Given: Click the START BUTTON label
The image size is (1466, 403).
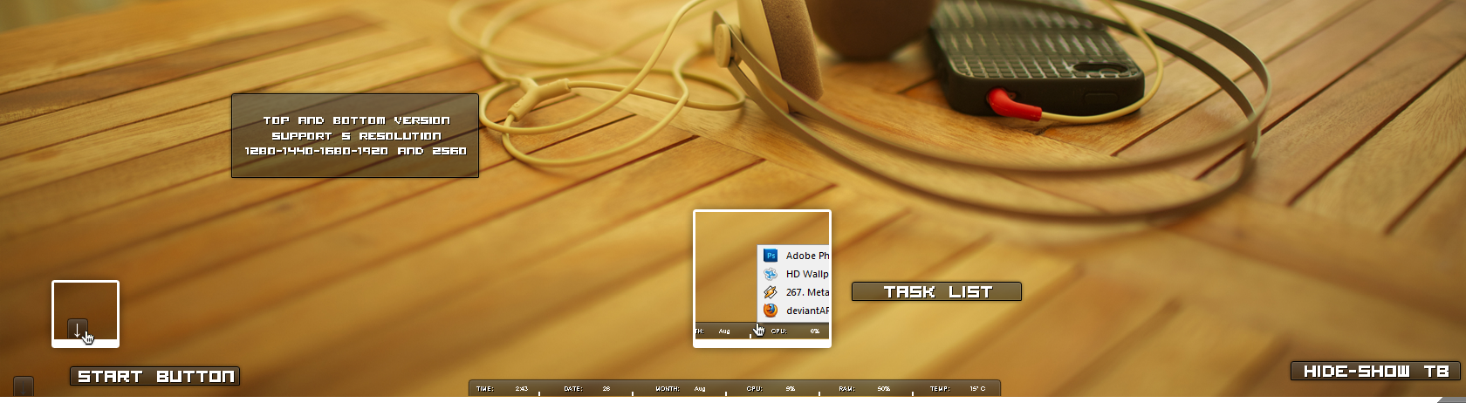Looking at the screenshot, I should tap(155, 377).
